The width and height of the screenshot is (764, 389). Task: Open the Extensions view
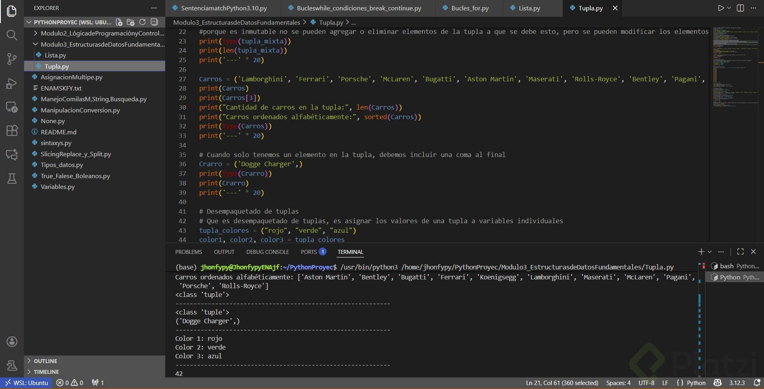12,131
